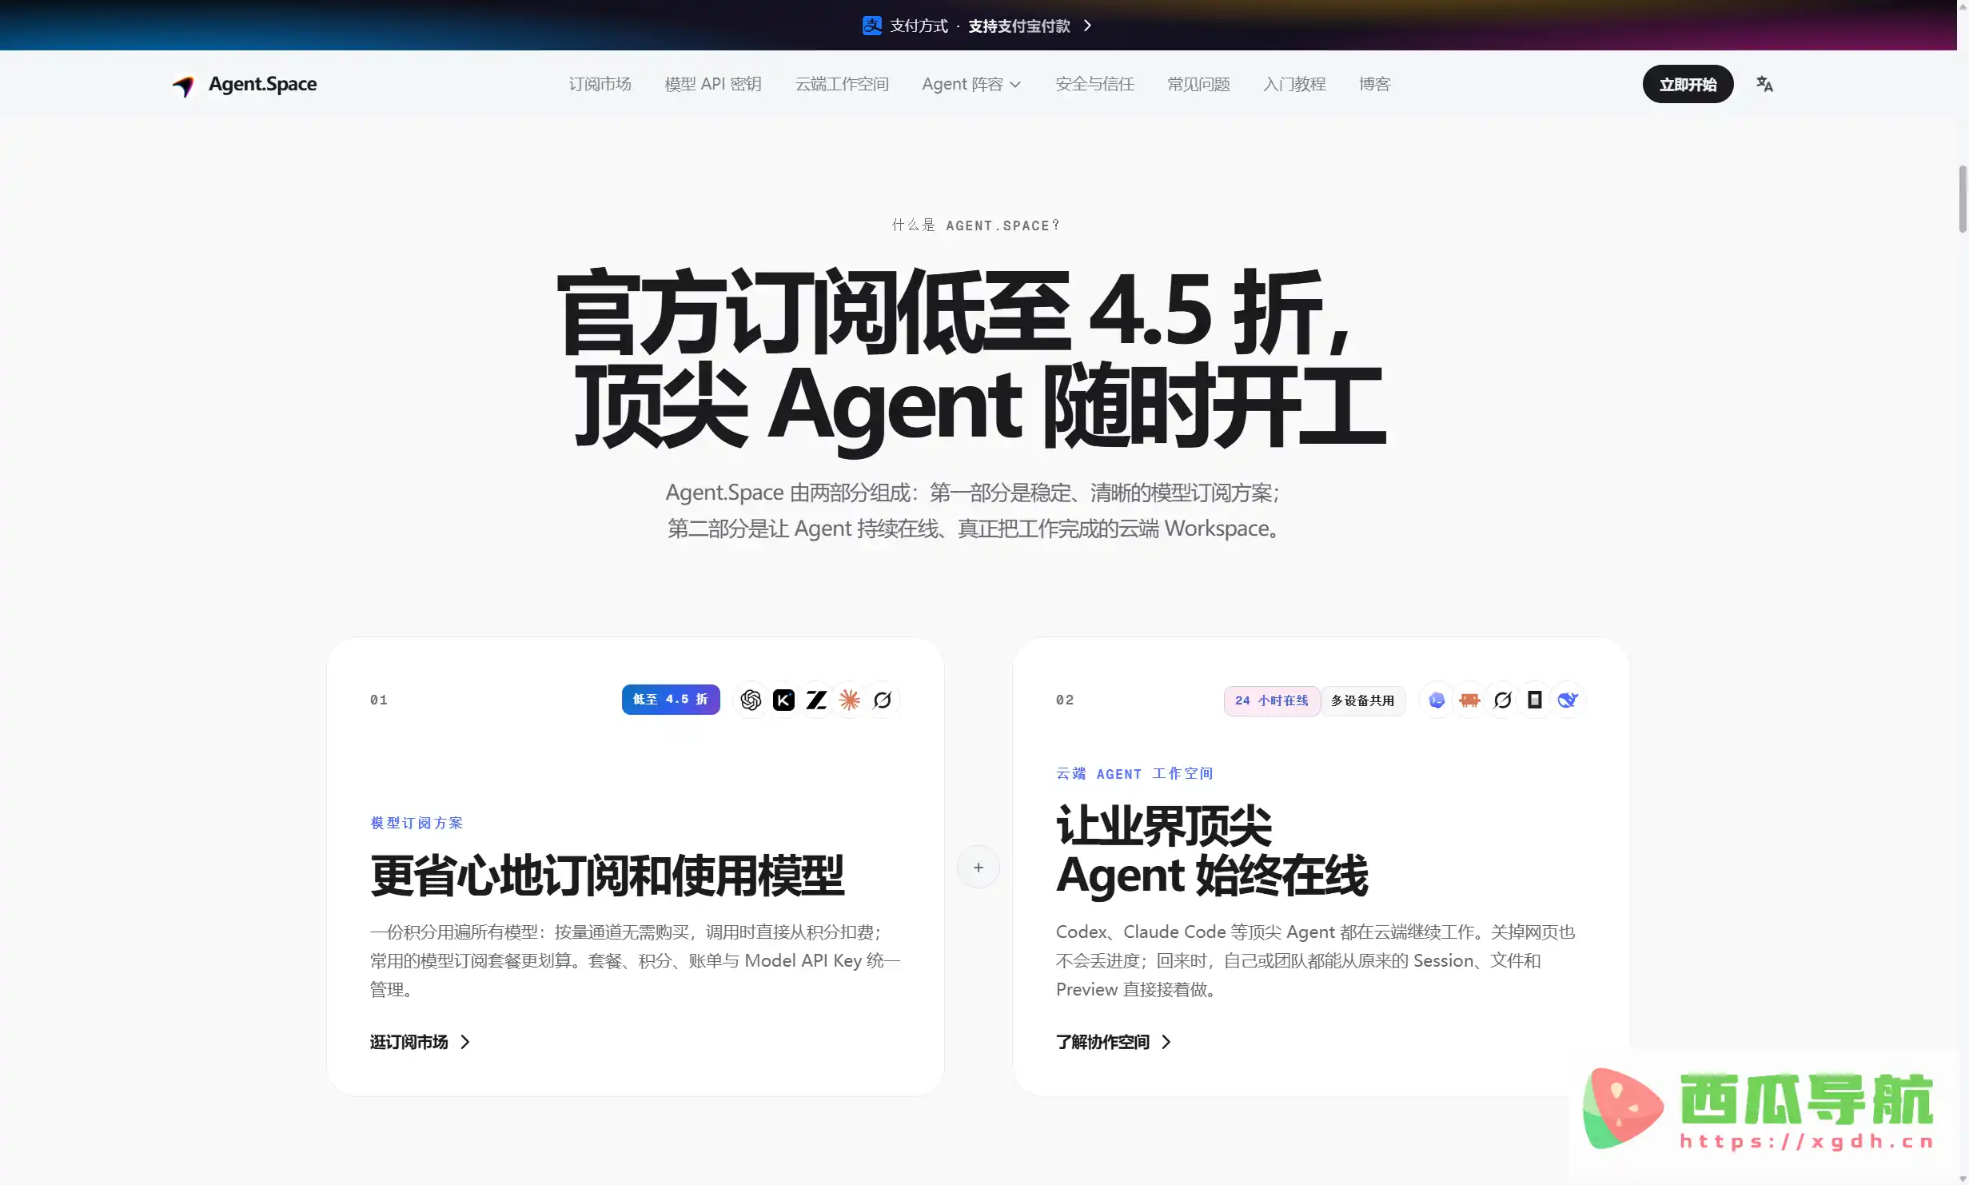Click the OpenAI logo icon in card 01
Image resolution: width=1969 pixels, height=1185 pixels.
751,700
